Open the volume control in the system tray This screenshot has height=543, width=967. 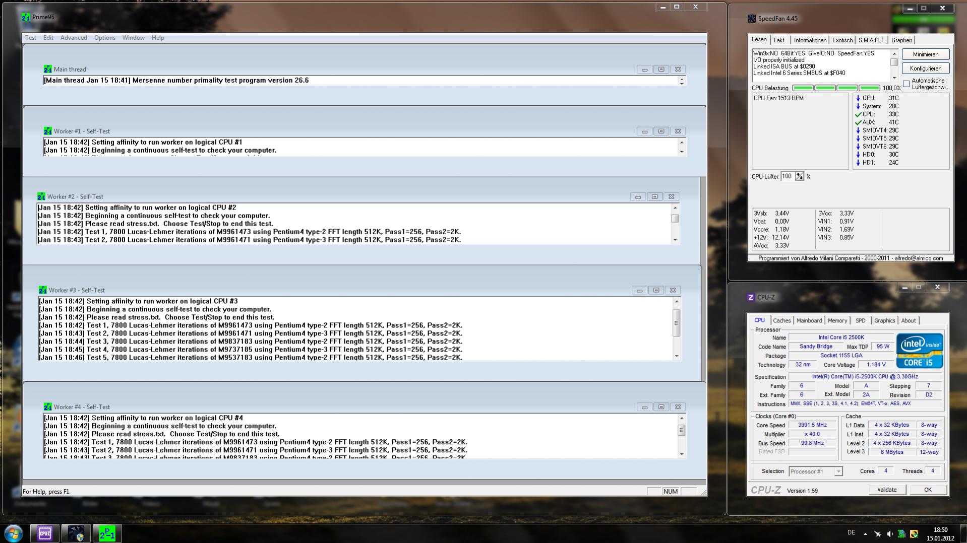click(x=889, y=534)
